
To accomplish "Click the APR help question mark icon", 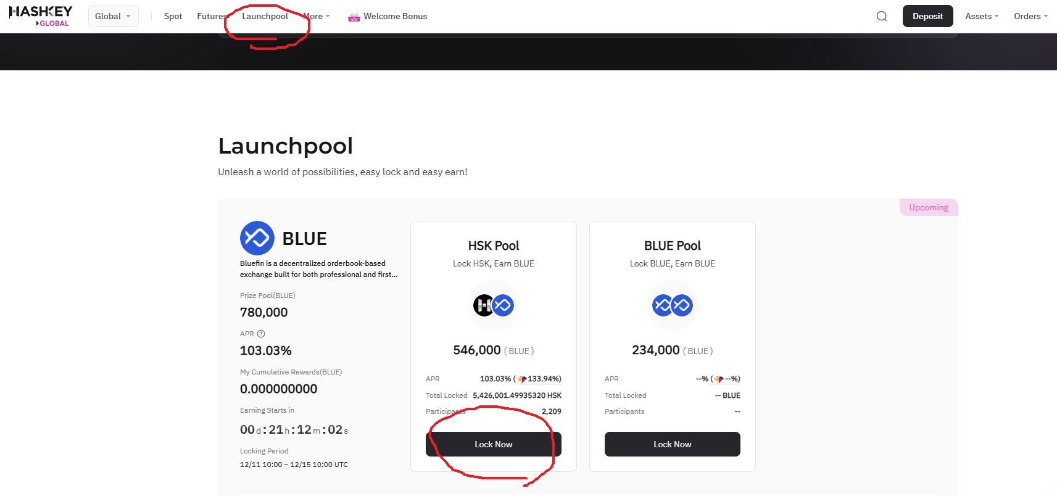I will coord(261,334).
